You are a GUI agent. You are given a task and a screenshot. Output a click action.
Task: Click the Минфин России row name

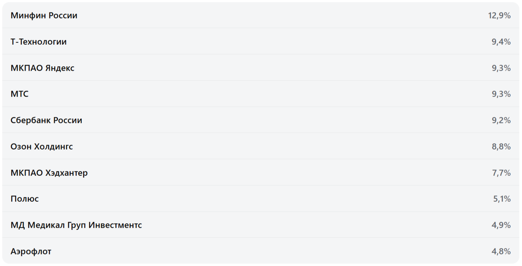[x=44, y=15]
